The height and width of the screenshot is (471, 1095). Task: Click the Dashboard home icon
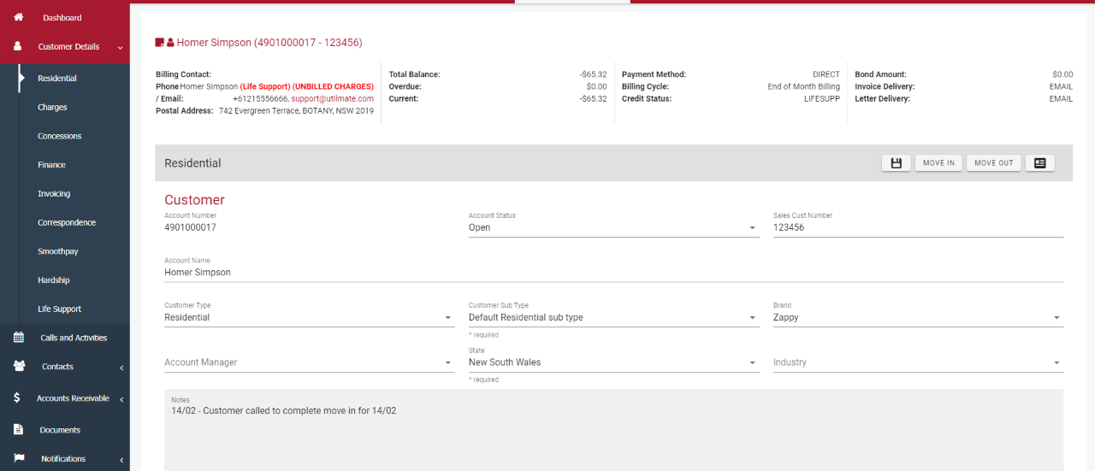(18, 17)
